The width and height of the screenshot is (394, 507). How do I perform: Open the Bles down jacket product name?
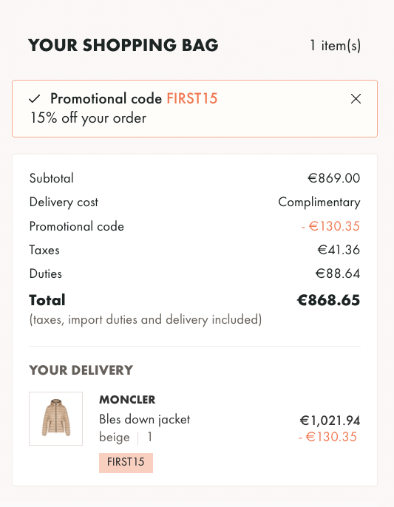click(144, 419)
